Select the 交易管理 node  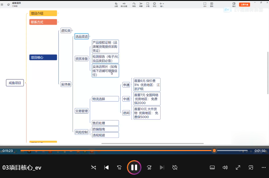pos(82,111)
